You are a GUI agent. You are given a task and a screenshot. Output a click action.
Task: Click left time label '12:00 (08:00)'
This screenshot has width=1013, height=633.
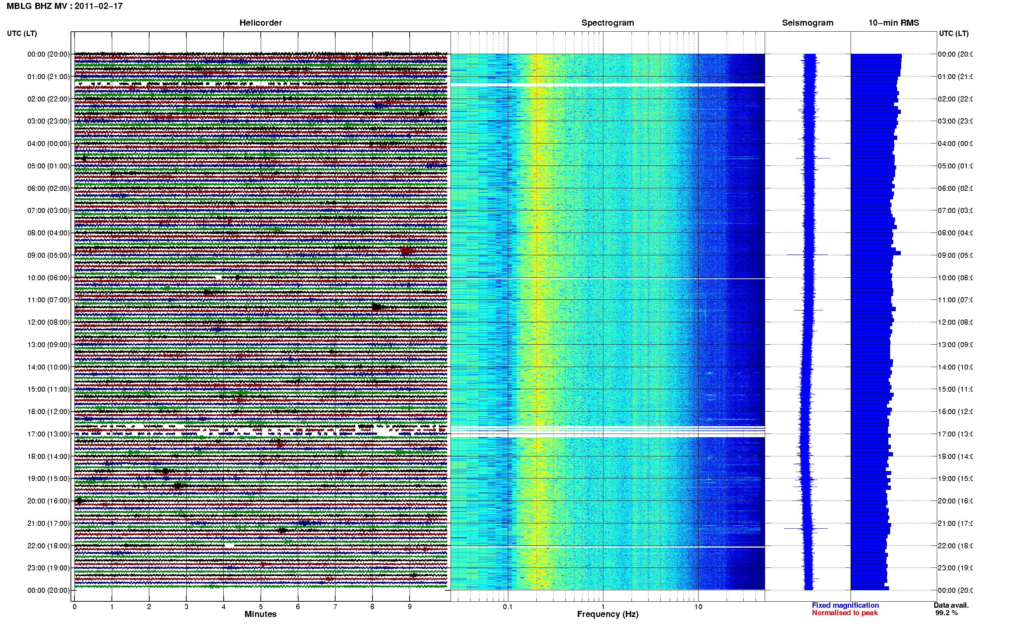(x=48, y=322)
